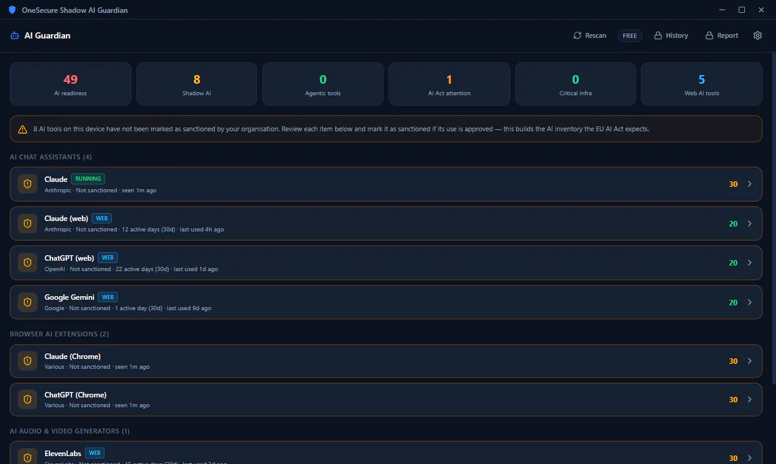776x464 pixels.
Task: Click the ChatGPT (Chrome) extension name
Action: tap(75, 395)
